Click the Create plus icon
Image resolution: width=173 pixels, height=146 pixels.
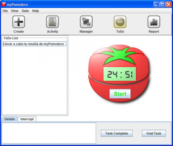tap(18, 22)
